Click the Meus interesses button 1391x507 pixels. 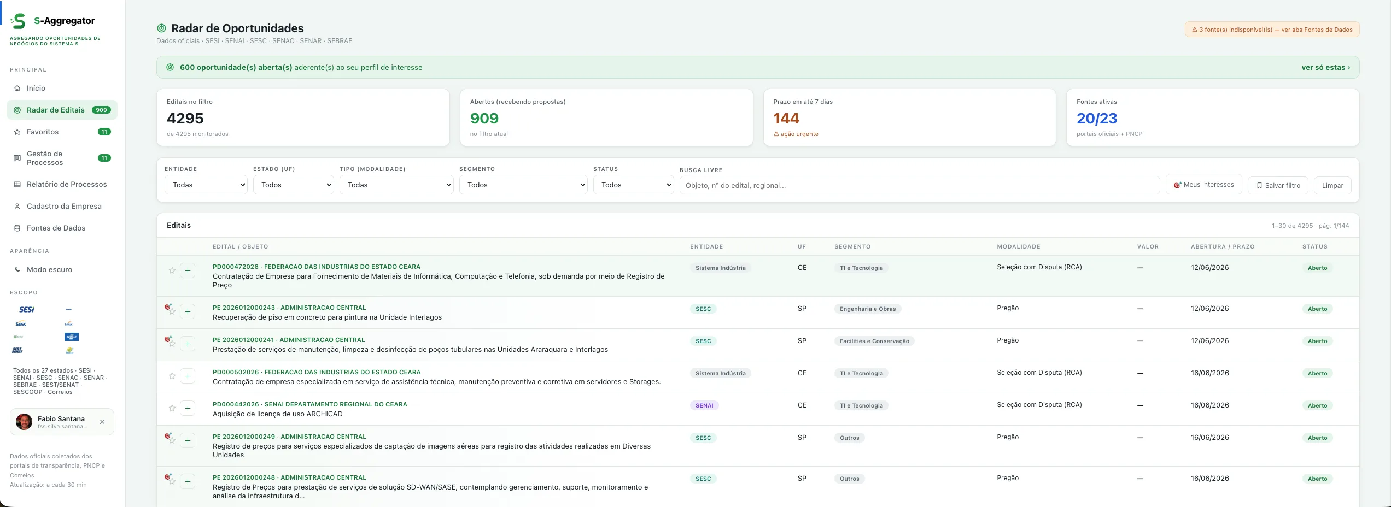[1203, 185]
